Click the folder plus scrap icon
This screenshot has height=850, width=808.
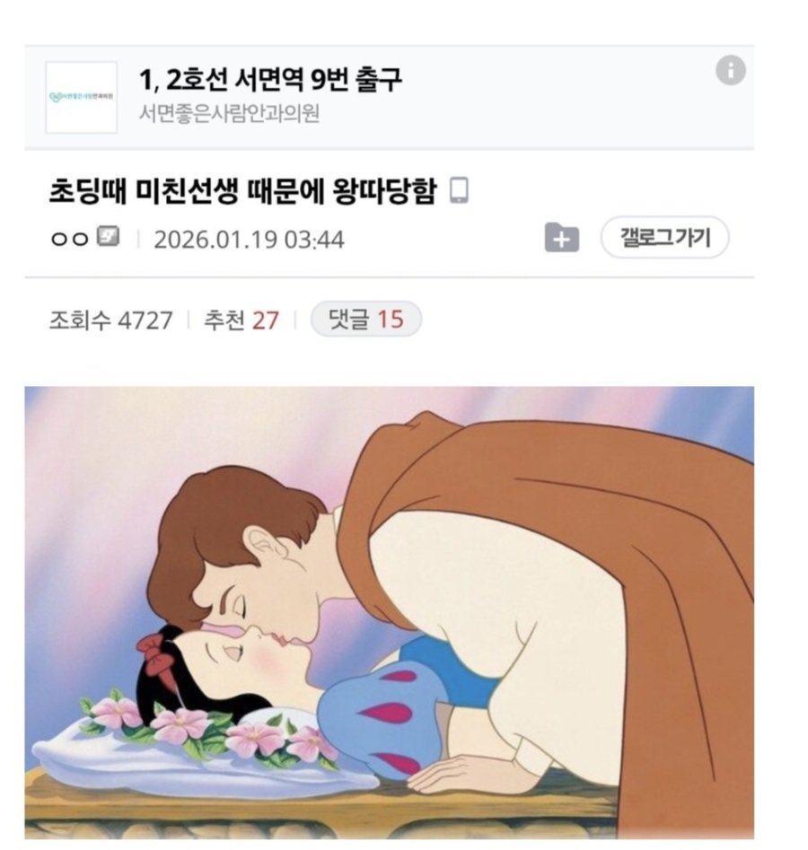(561, 238)
